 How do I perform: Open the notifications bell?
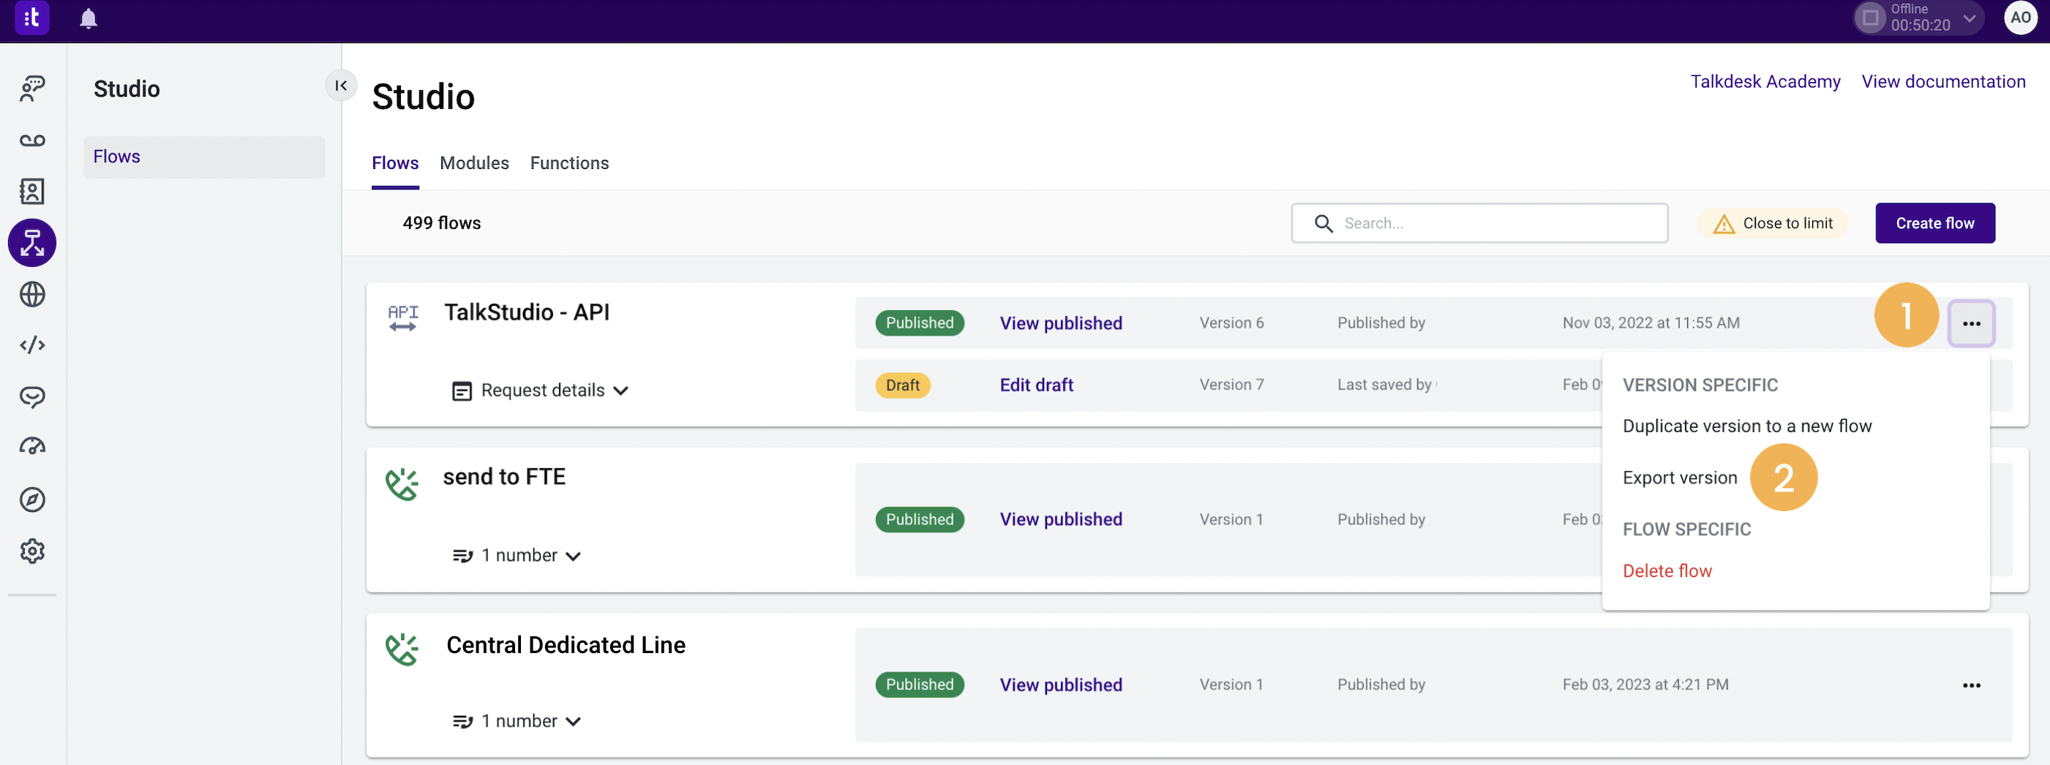click(89, 18)
